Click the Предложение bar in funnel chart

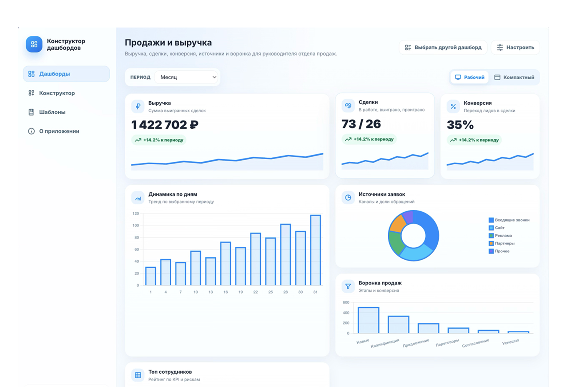tap(429, 328)
